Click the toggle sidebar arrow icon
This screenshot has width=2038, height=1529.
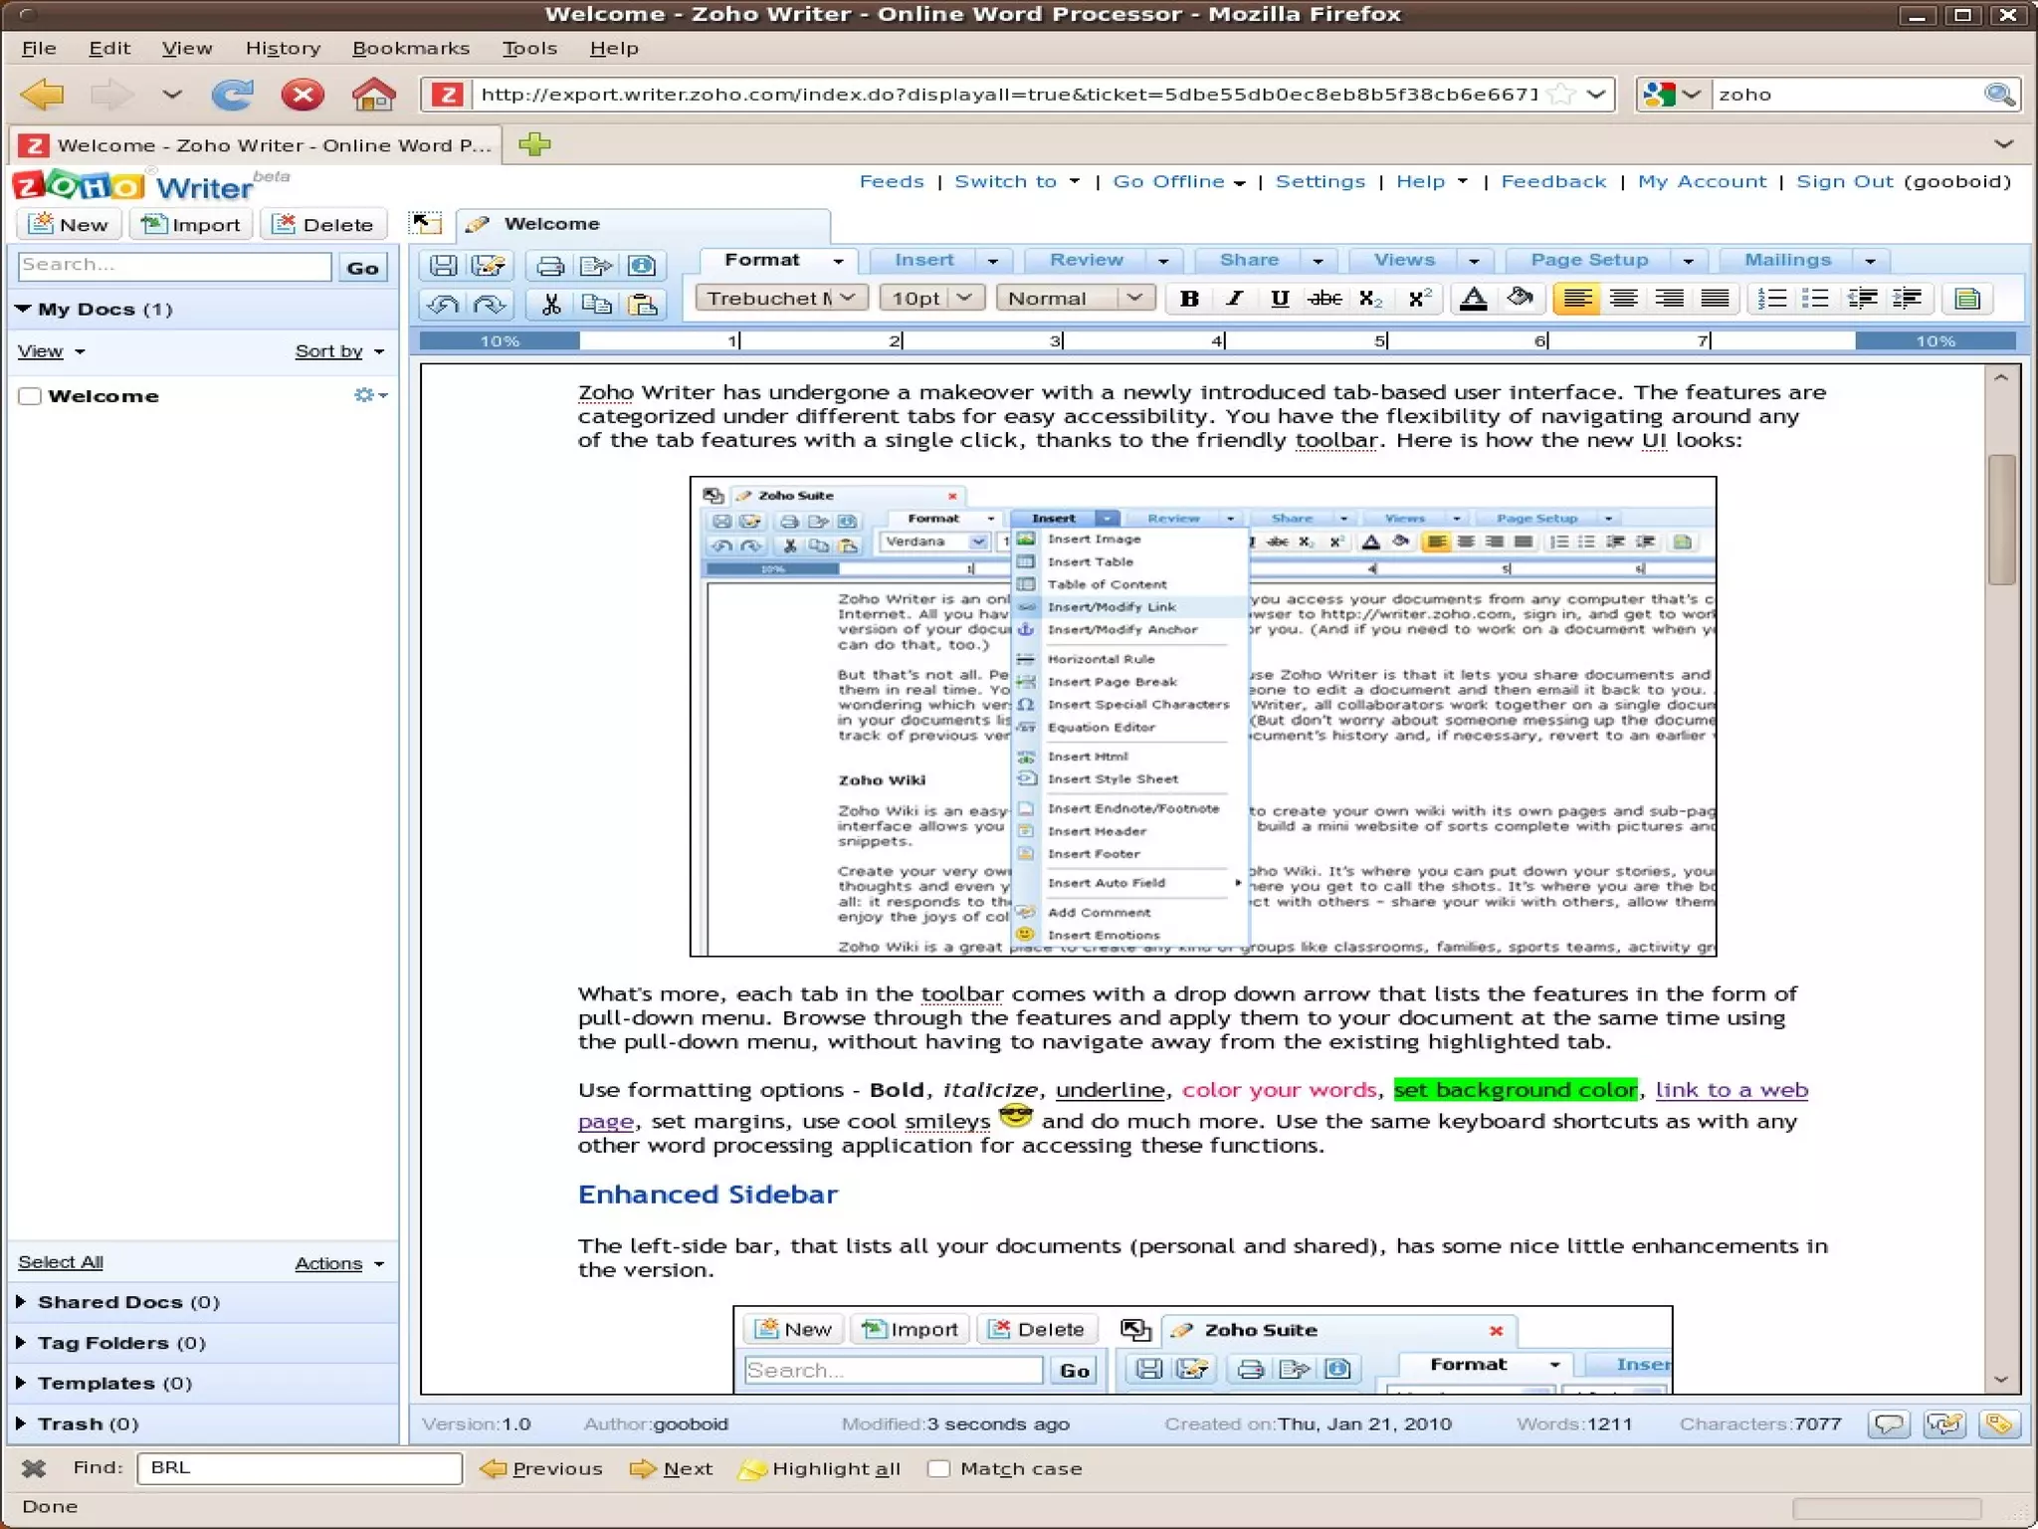tap(427, 223)
